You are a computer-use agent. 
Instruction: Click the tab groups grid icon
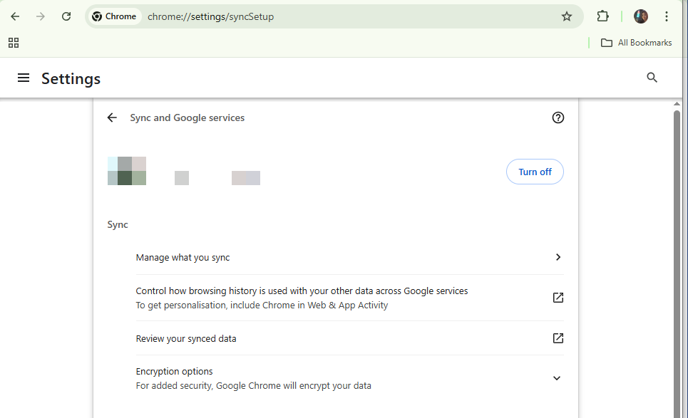[x=13, y=42]
